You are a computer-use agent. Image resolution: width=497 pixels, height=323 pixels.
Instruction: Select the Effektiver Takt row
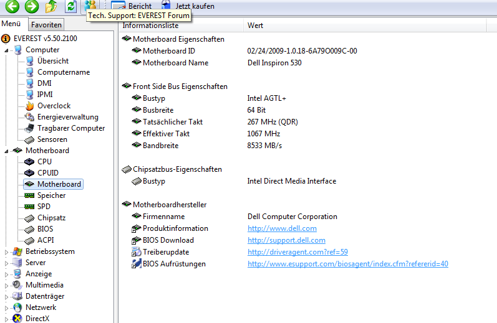(206, 134)
